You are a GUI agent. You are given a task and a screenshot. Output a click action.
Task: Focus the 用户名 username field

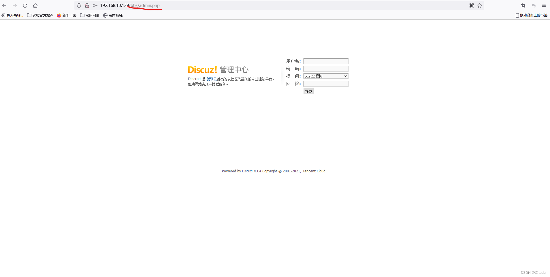click(x=326, y=61)
